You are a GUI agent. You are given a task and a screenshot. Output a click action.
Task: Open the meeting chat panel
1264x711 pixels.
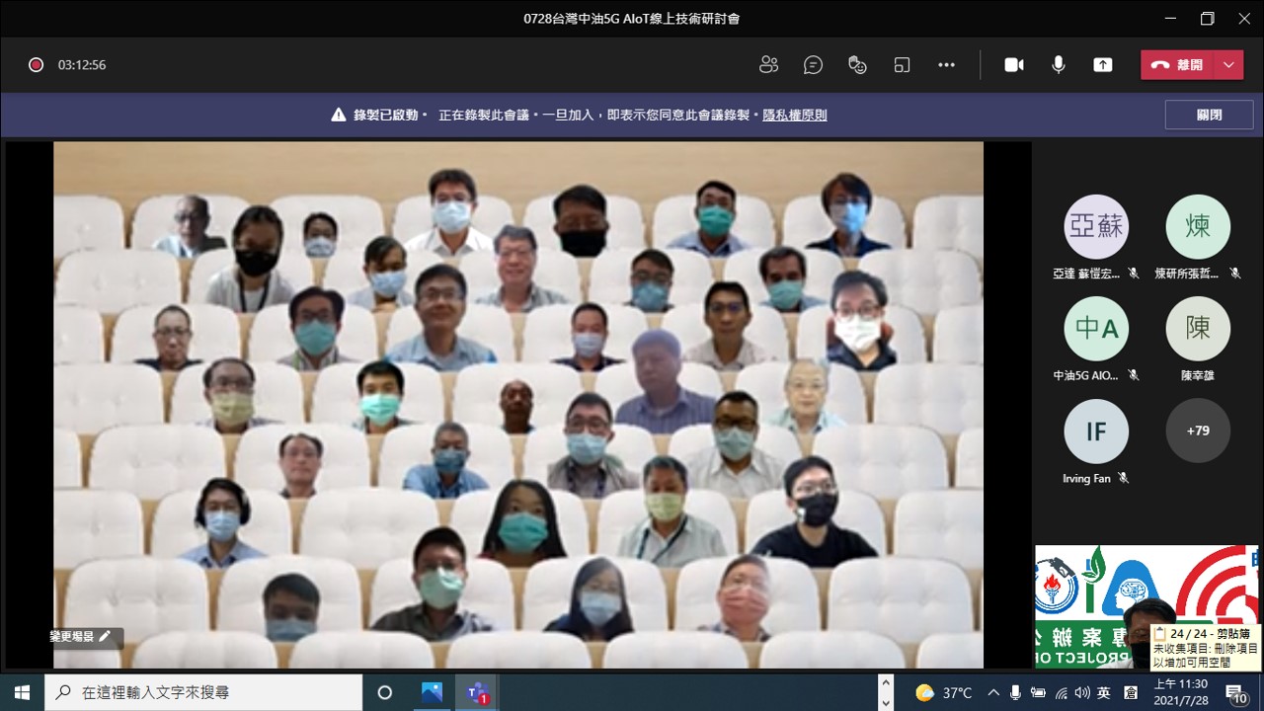click(813, 65)
